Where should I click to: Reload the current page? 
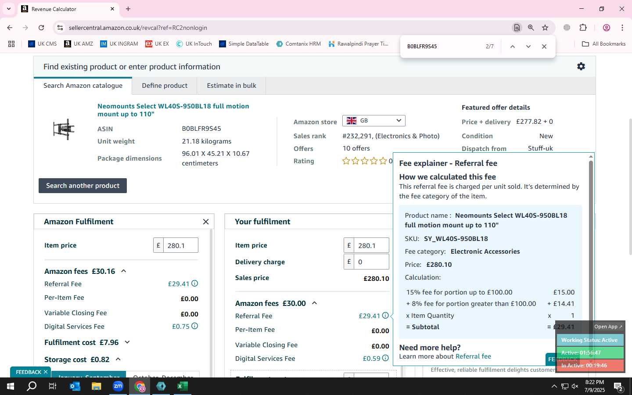[41, 28]
